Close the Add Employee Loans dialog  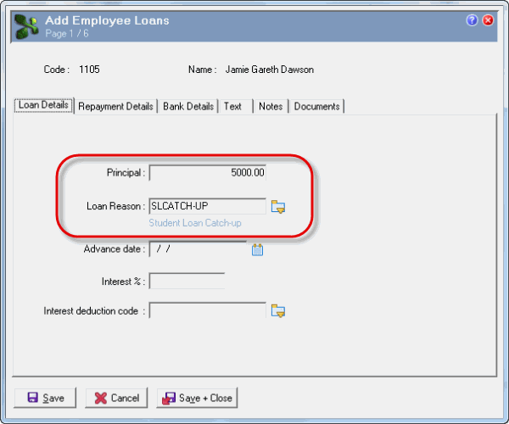point(488,20)
